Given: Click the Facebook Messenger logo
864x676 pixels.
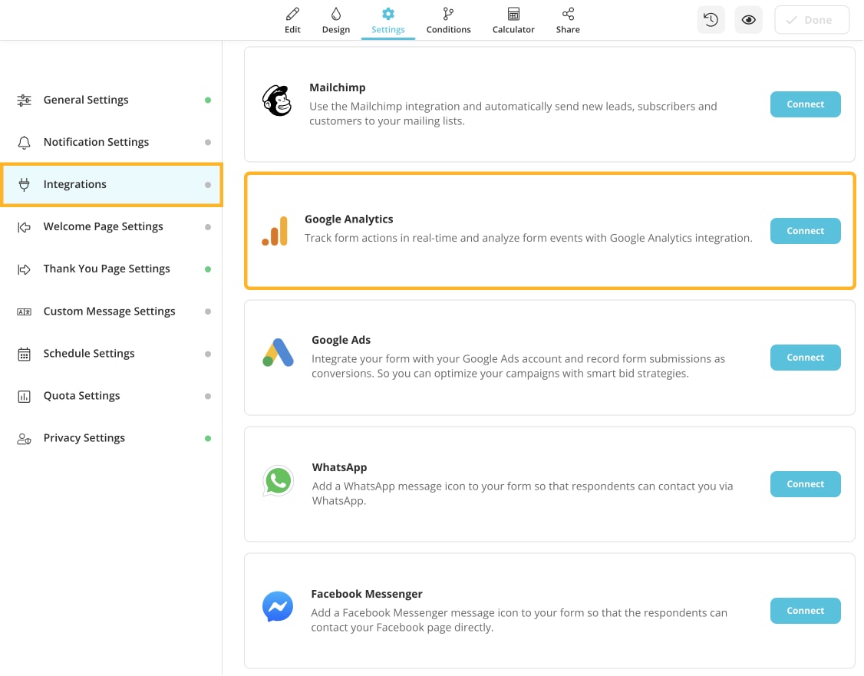Looking at the screenshot, I should (277, 606).
